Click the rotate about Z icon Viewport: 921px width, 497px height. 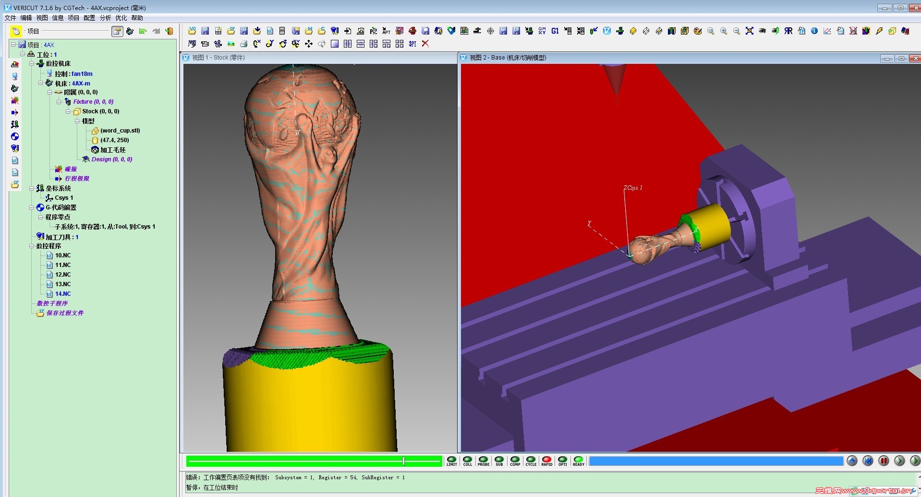(x=283, y=44)
